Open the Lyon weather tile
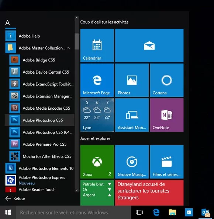The width and height of the screenshot is (214, 219). (x=97, y=115)
